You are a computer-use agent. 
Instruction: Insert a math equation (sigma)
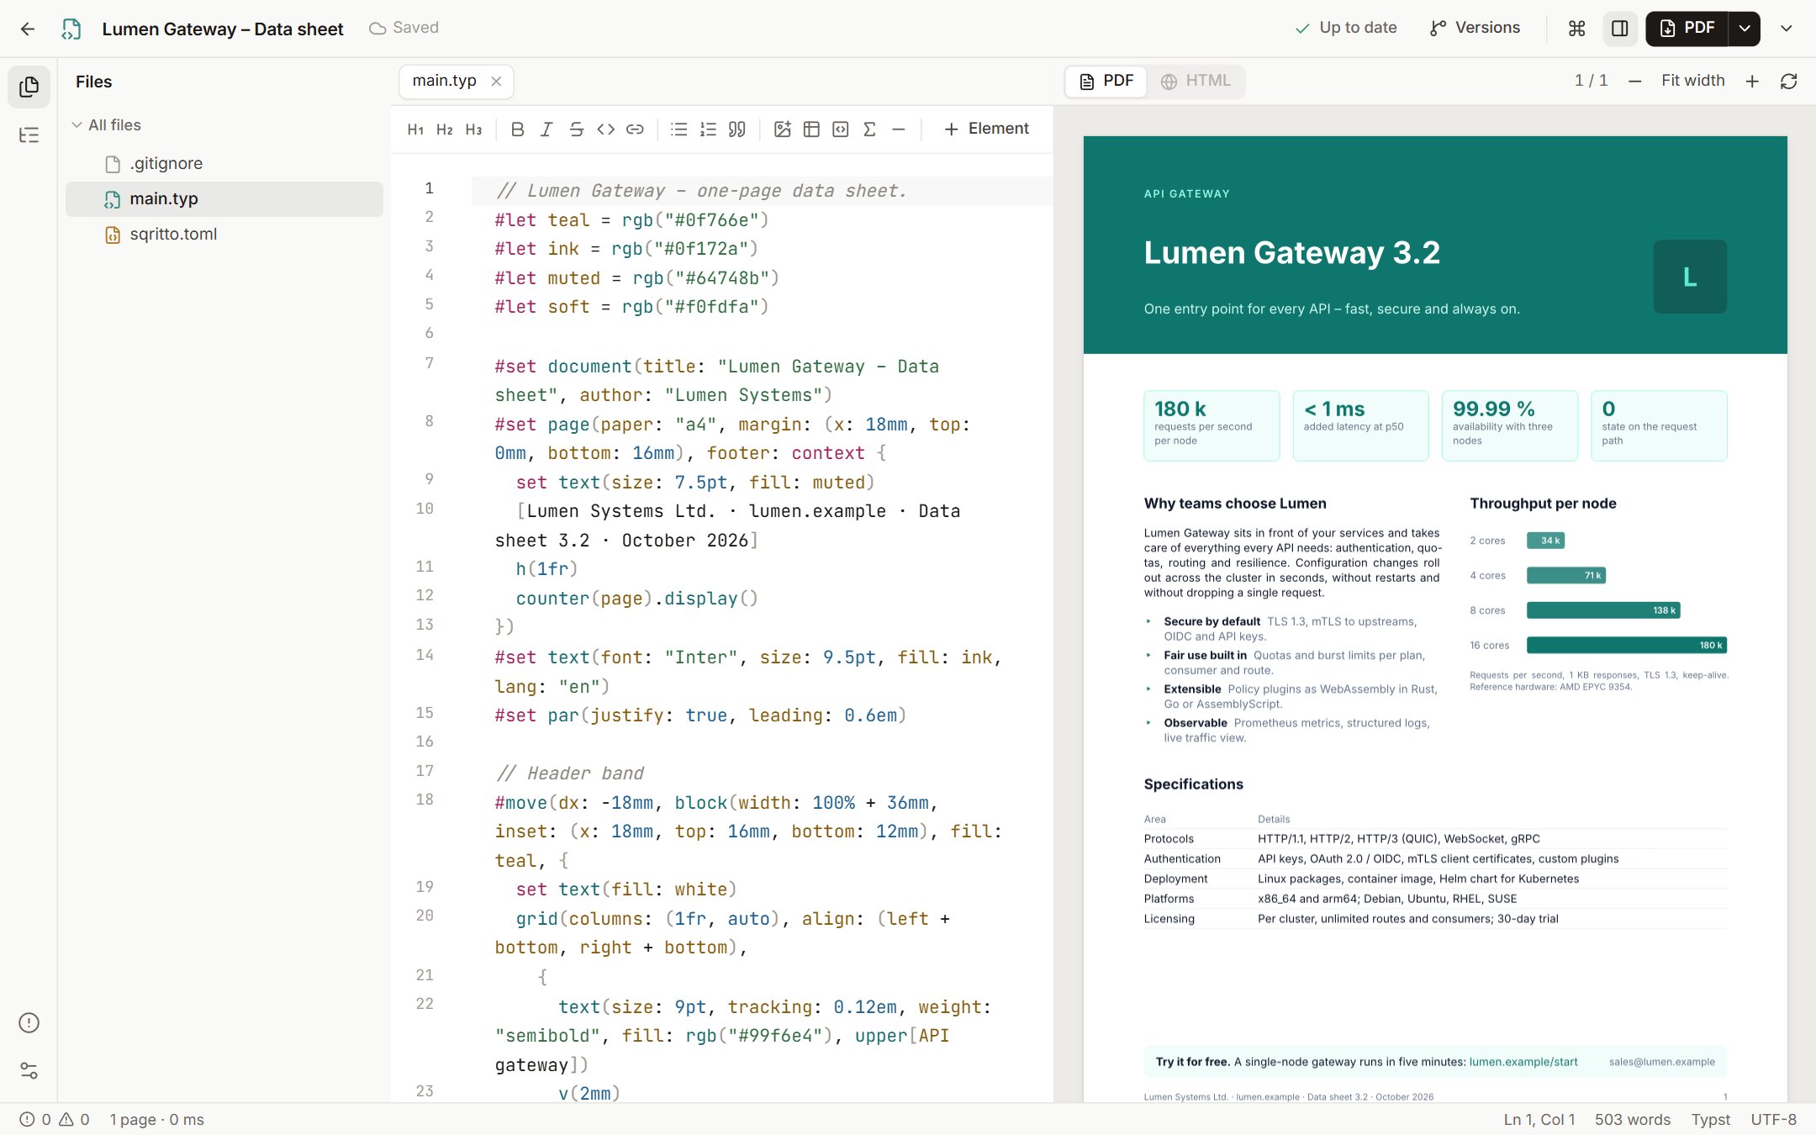pyautogui.click(x=869, y=129)
